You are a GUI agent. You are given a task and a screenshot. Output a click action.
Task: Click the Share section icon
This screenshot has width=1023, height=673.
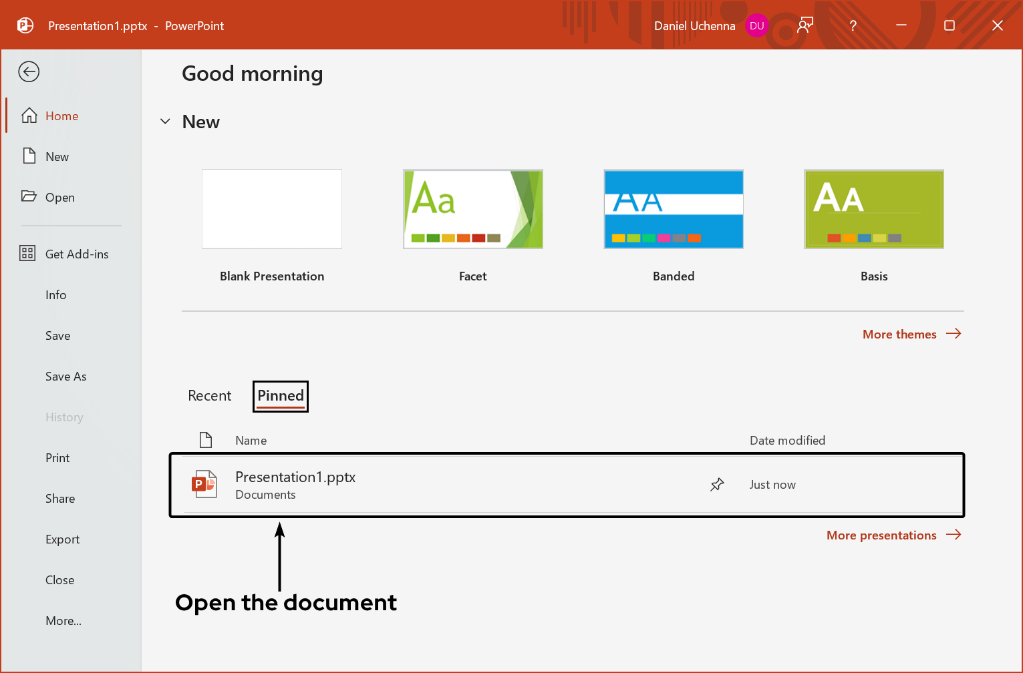point(59,498)
